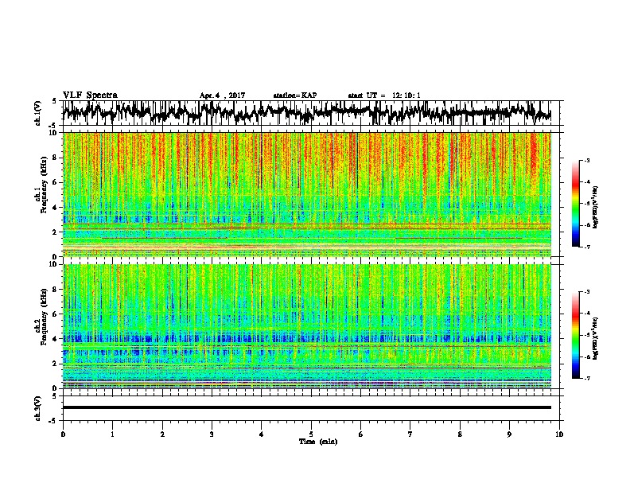
Task: Click the ch.1 voltage waveform trace
Action: click(307, 112)
